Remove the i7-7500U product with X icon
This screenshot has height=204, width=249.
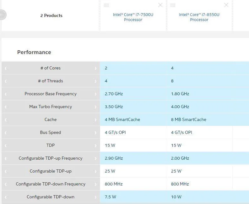[x=160, y=5]
